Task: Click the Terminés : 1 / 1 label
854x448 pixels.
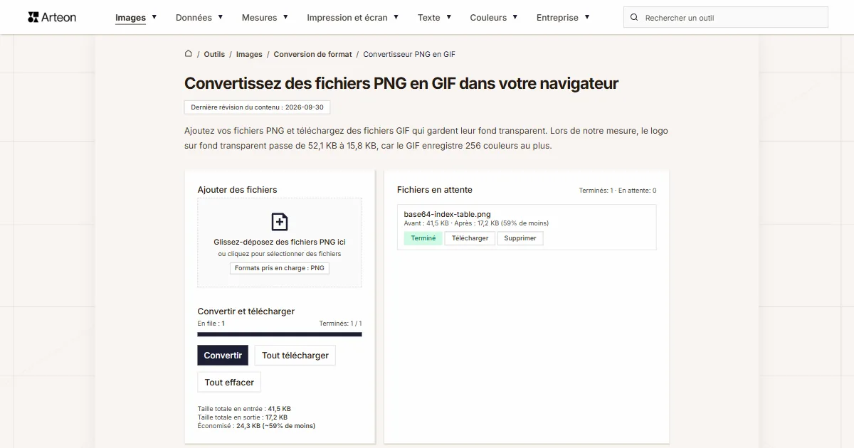Action: coord(340,324)
